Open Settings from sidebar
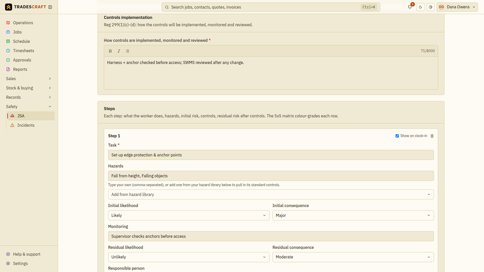484x272 pixels. click(29, 263)
